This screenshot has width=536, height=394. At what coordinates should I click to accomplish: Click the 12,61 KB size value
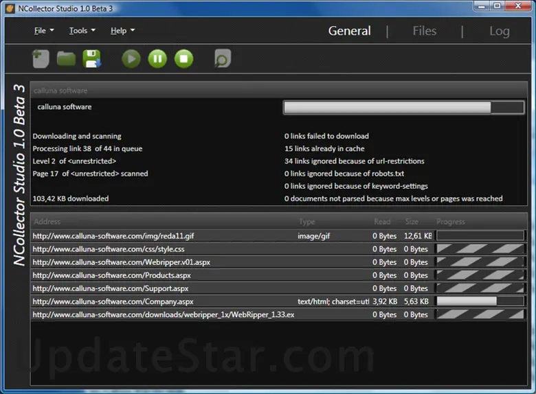(418, 235)
